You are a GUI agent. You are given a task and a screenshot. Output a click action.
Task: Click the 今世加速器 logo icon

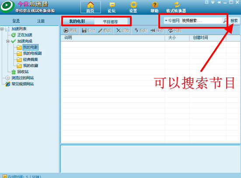[x=7, y=7]
